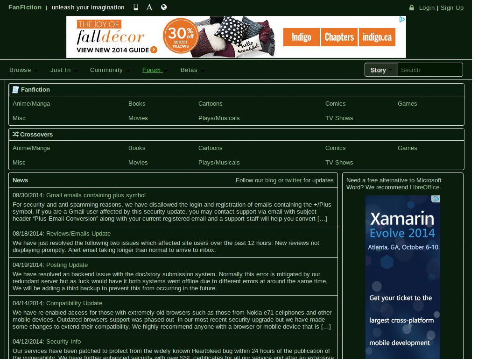Open 'Compatibility Update' news post
Viewport: 478px width, 359px height.
click(x=74, y=303)
